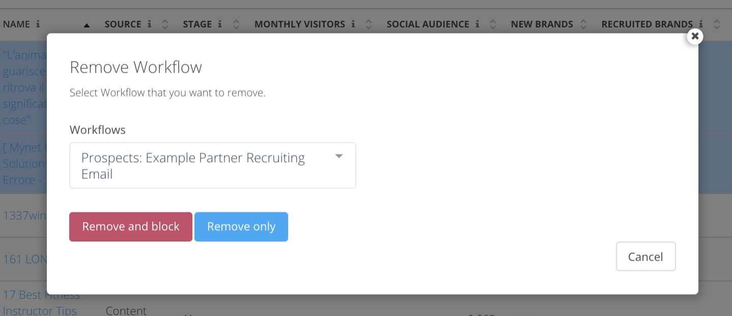Close the Remove Workflow dialog with X
Screen dimensions: 732x316
[x=695, y=36]
